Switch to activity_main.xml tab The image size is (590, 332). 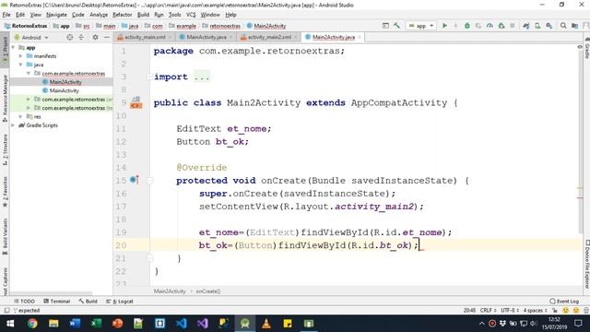pos(145,37)
